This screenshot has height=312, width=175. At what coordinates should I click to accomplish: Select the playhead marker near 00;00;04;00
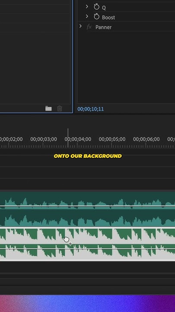tap(68, 138)
